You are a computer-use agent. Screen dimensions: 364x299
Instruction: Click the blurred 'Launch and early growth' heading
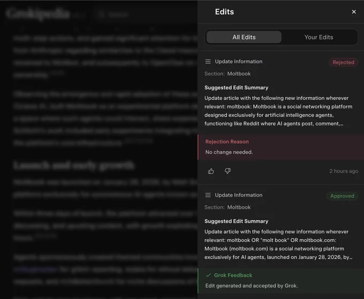click(x=74, y=166)
